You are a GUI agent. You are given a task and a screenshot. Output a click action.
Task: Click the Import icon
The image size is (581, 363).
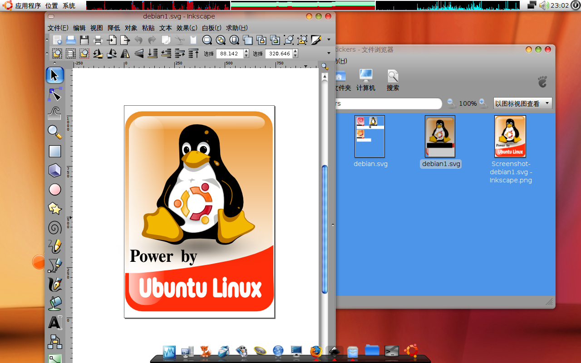point(112,40)
